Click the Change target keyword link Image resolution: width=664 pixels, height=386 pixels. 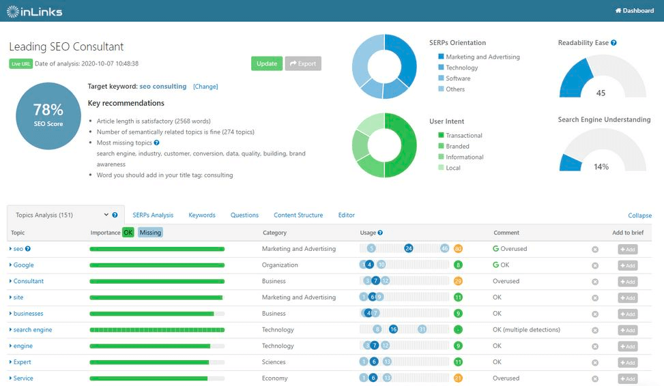(205, 87)
